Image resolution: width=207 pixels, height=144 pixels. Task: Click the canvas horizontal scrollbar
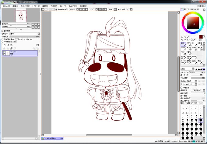[x=109, y=135]
